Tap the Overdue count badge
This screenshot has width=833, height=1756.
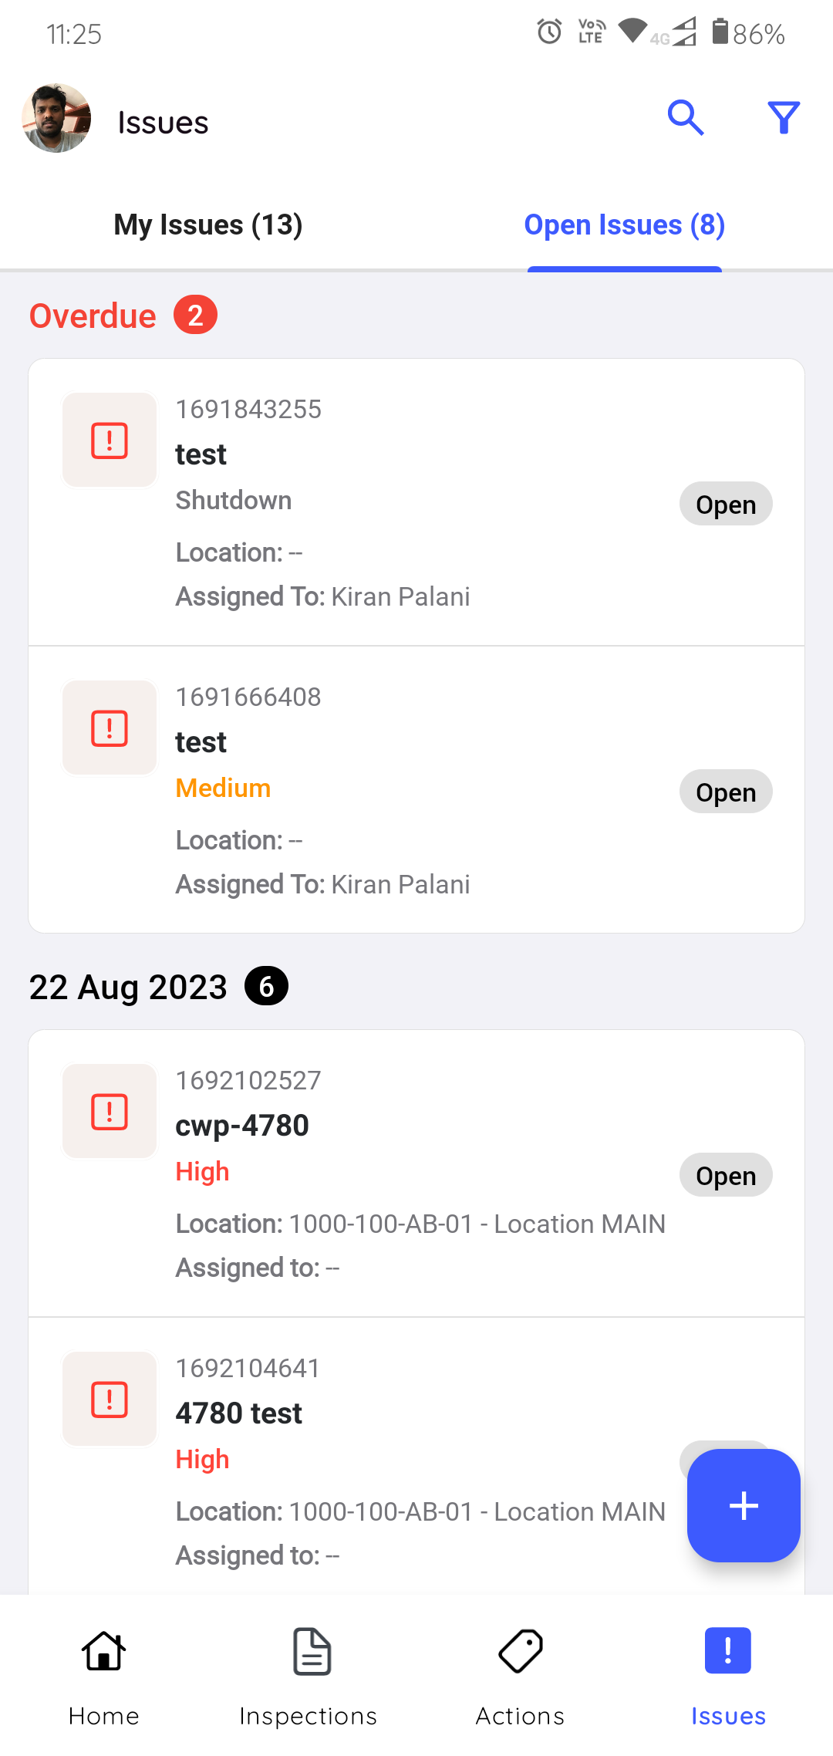[195, 316]
